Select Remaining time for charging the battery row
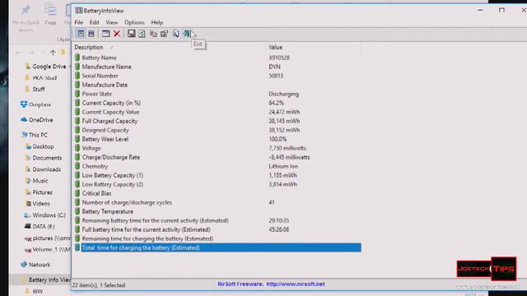This screenshot has width=527, height=296. [217, 238]
